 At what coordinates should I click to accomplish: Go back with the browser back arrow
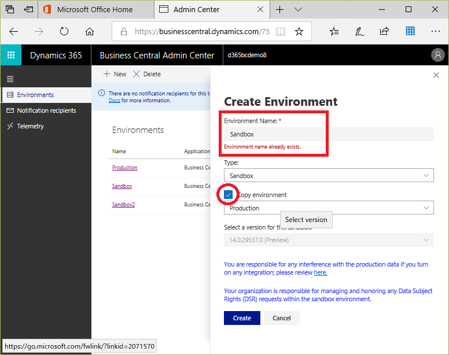coord(13,31)
